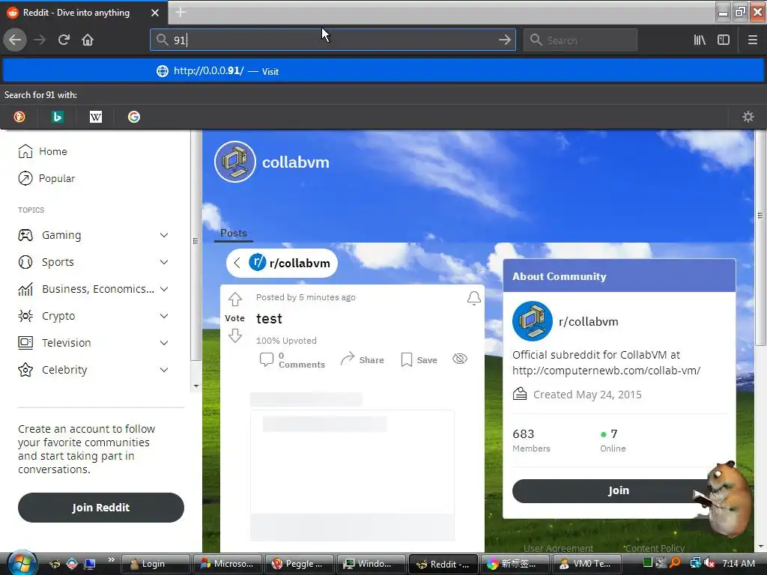Go back using r/collabvm pill chevron
767x575 pixels.
tap(237, 263)
